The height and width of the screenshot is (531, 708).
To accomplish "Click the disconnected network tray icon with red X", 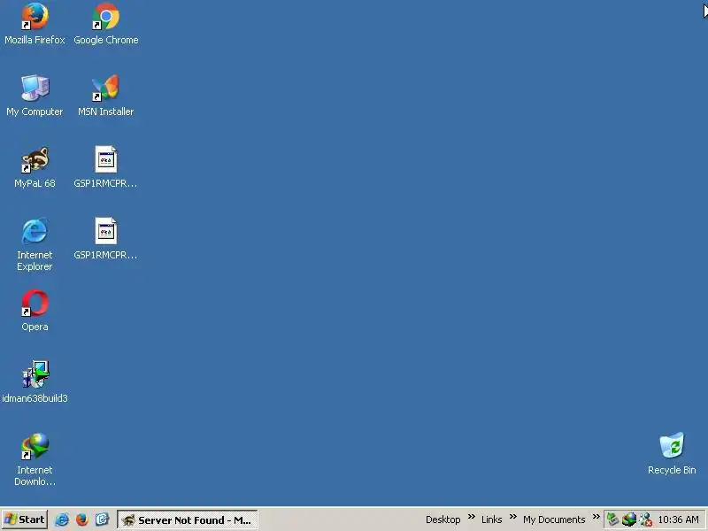I will pyautogui.click(x=646, y=519).
